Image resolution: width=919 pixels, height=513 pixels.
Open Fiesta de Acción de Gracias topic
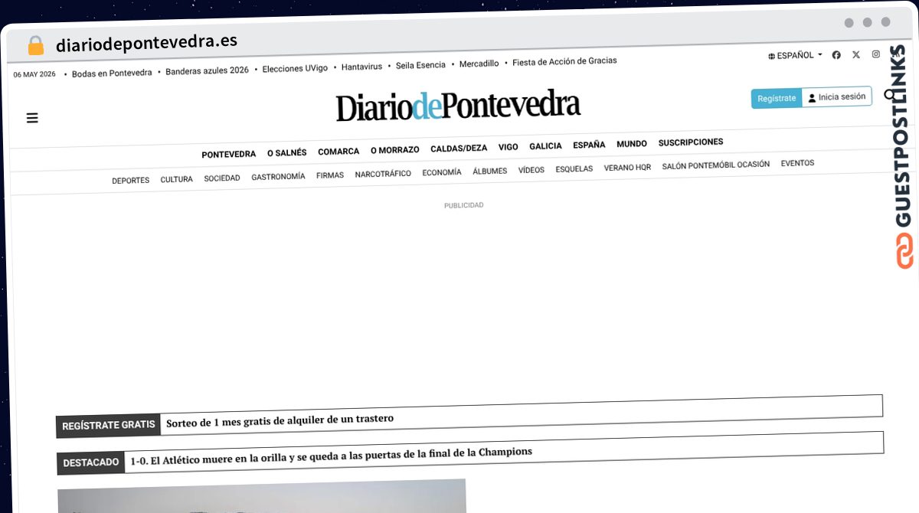[x=564, y=61]
